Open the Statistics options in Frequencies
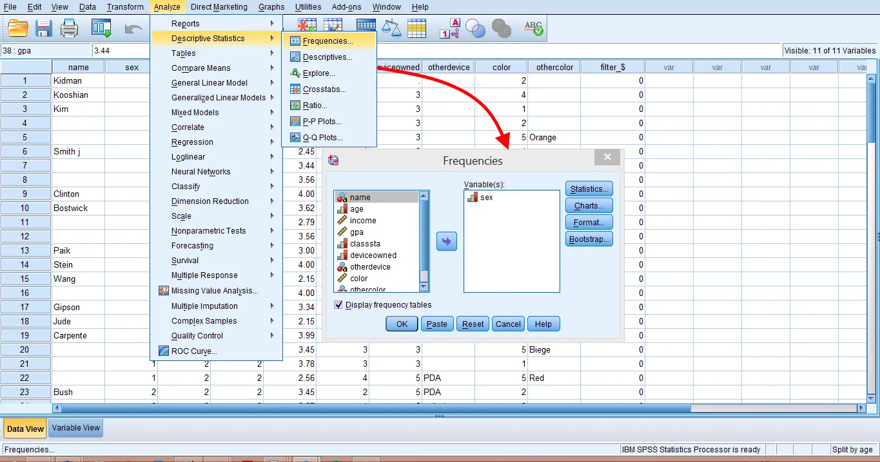This screenshot has height=462, width=880. (x=589, y=189)
